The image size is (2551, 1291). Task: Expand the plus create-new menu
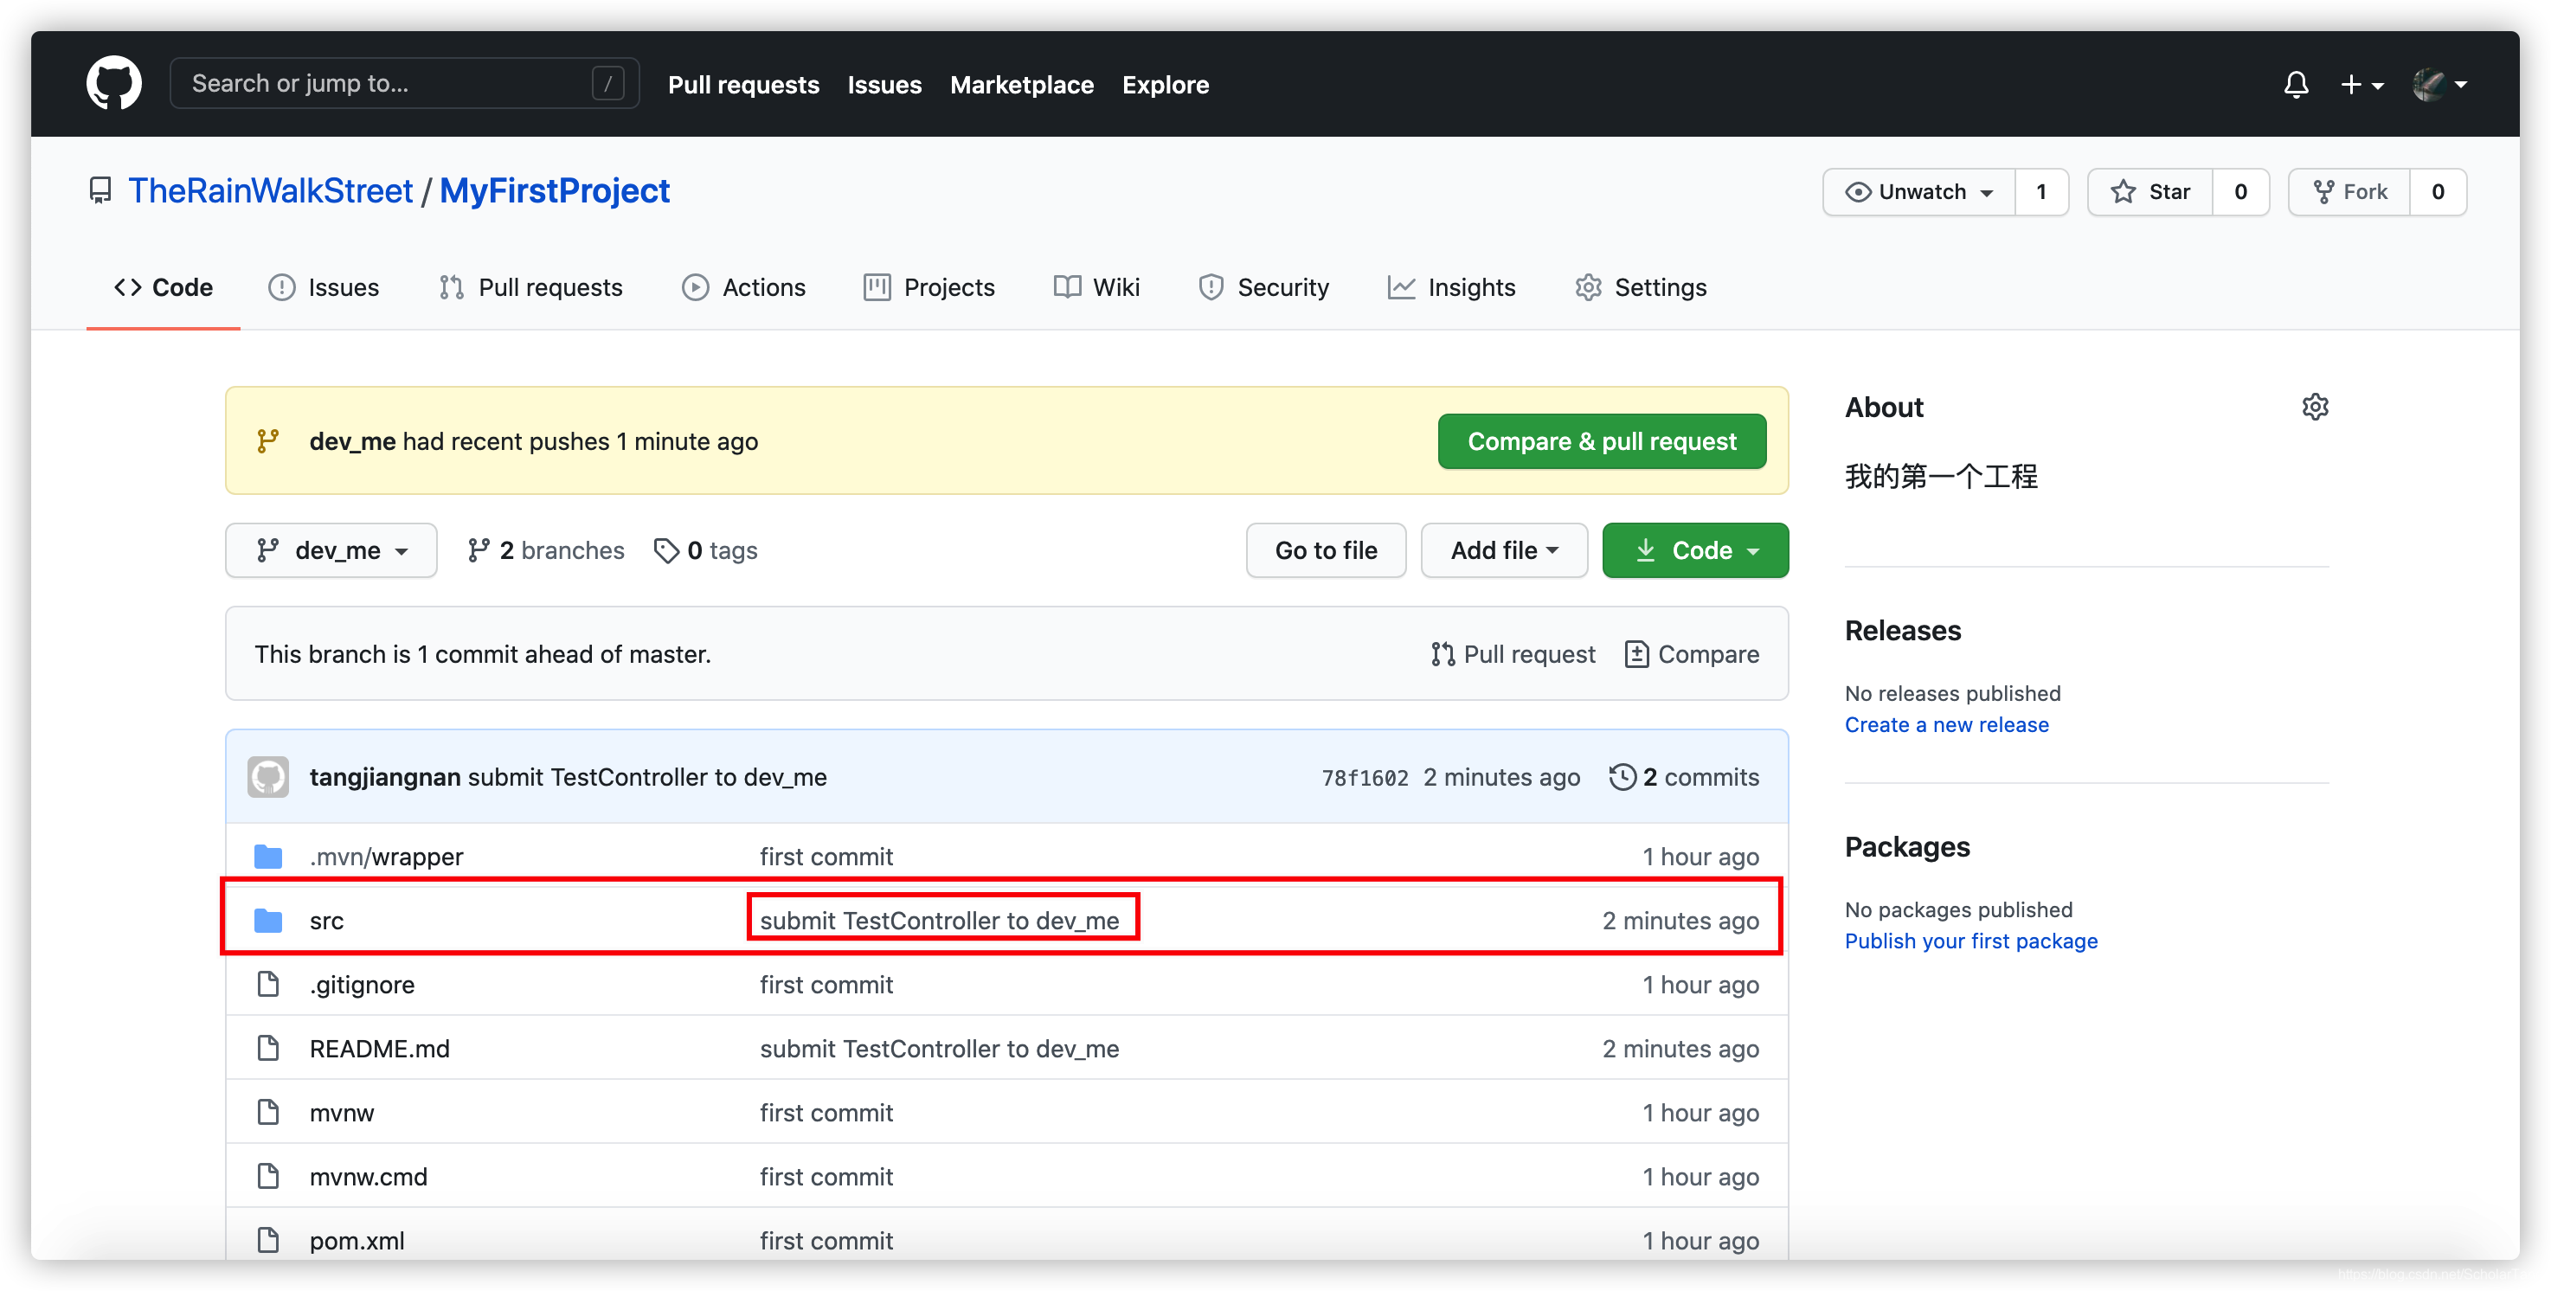2361,85
